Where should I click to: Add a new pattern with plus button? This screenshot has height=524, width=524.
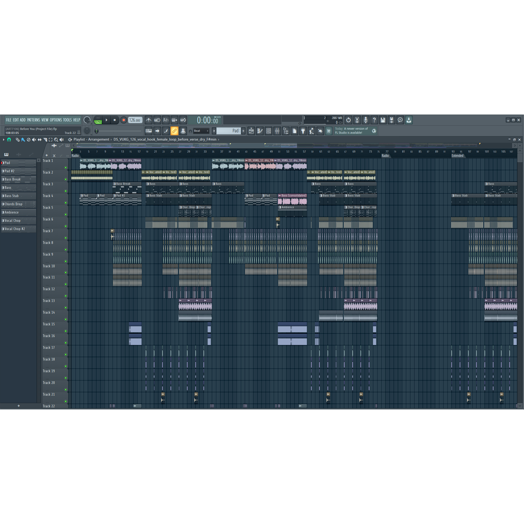click(243, 131)
